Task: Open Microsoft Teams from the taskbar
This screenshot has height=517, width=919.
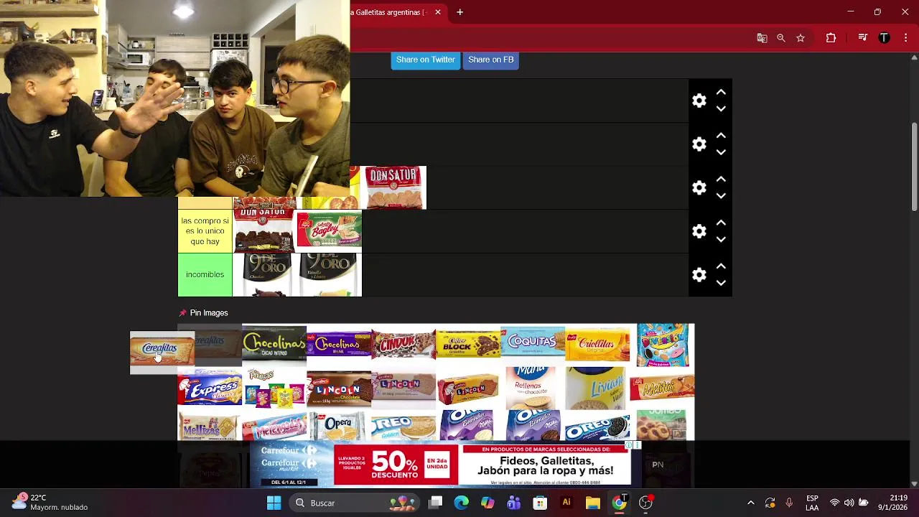Action: click(513, 503)
